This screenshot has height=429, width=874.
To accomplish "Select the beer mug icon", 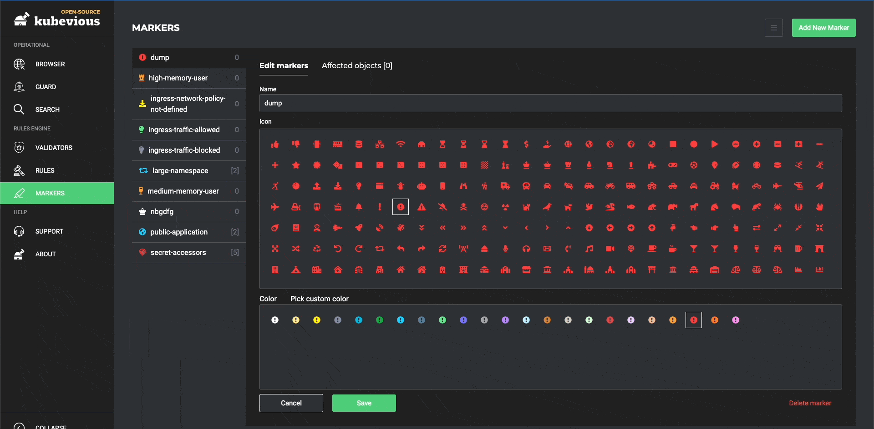I will [x=798, y=249].
